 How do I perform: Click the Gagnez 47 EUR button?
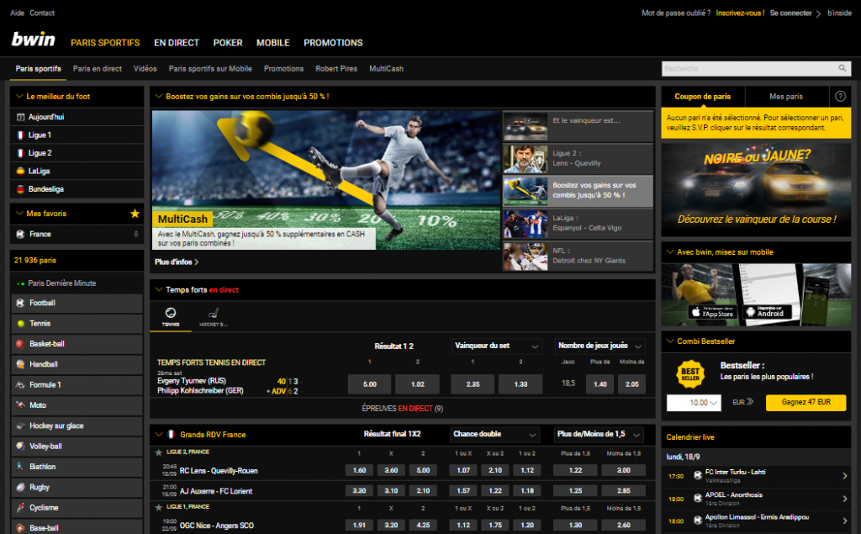pos(806,402)
